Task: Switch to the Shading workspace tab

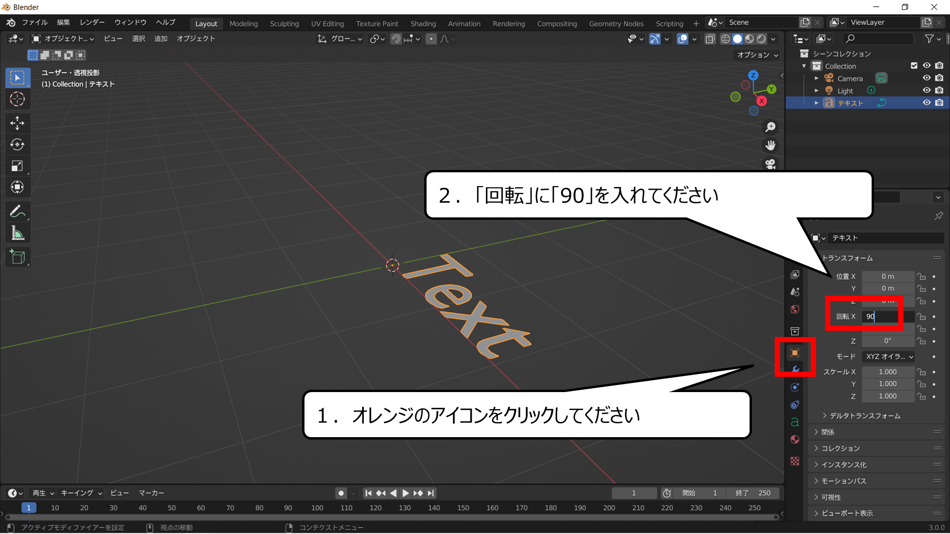Action: coord(423,23)
